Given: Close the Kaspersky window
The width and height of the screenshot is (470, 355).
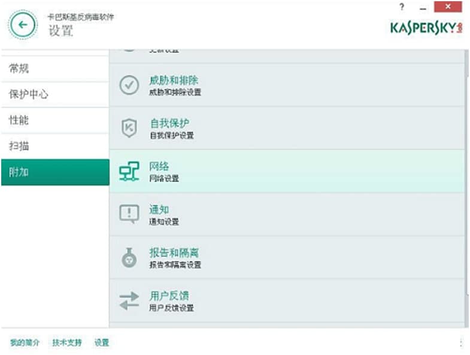Looking at the screenshot, I should click(448, 7).
